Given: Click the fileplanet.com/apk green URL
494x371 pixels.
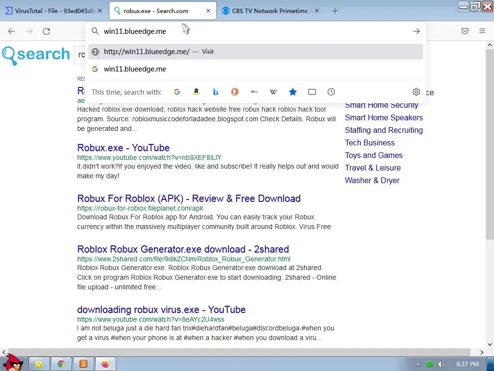Looking at the screenshot, I should click(140, 208).
